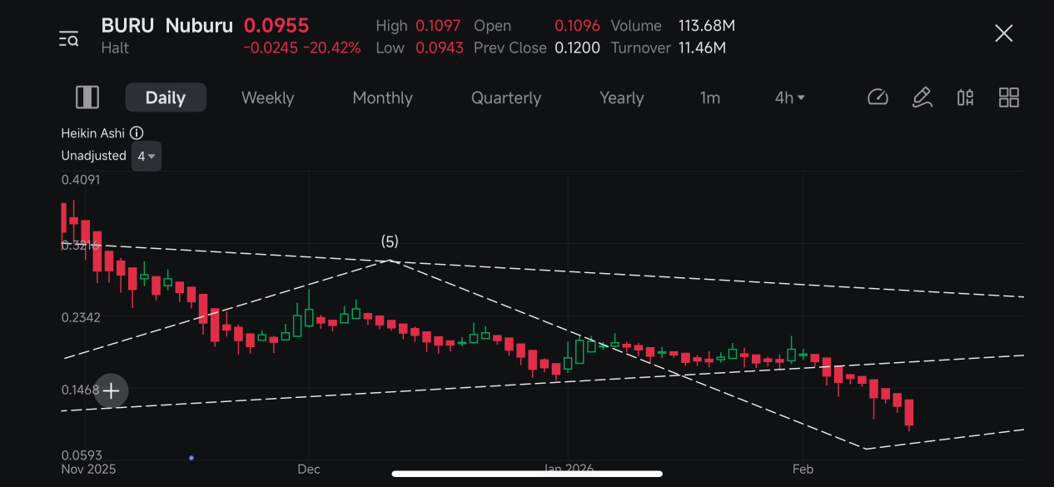This screenshot has width=1054, height=487.
Task: Click the Prev Close value 0.1200
Action: (x=577, y=48)
